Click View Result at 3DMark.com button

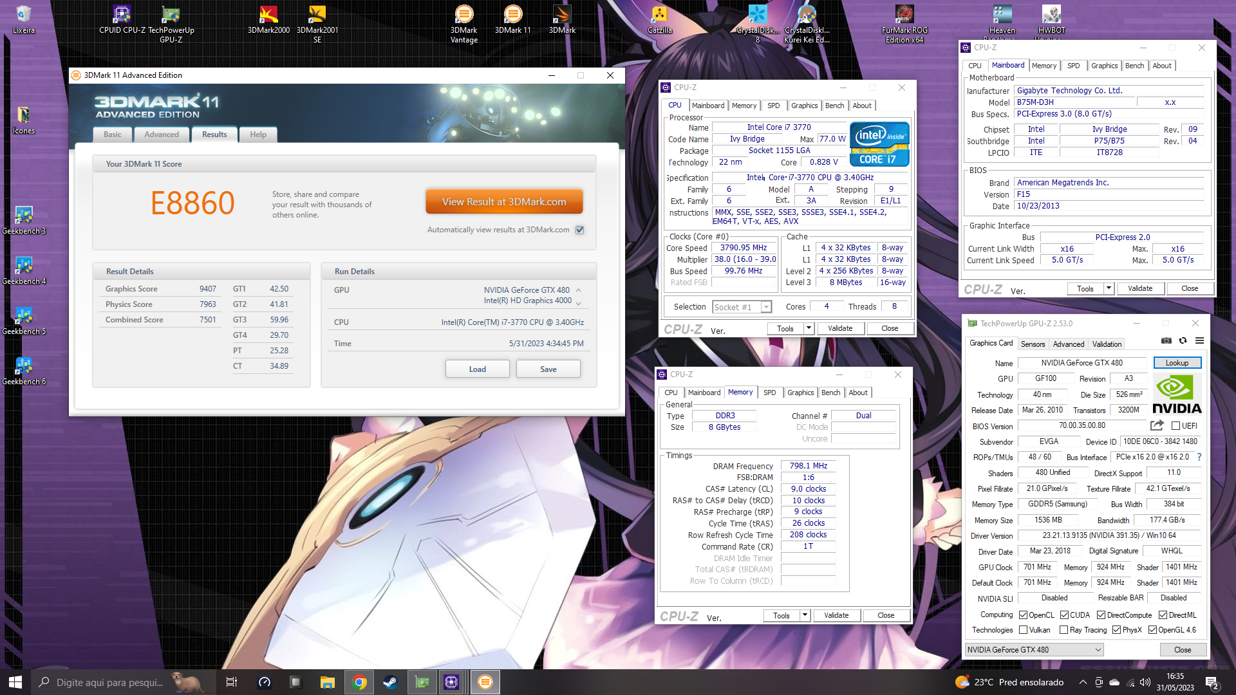pyautogui.click(x=504, y=201)
